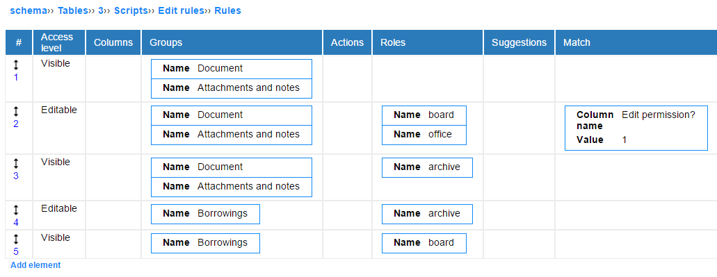Click the reorder arrow icon for rule 2
This screenshot has height=277, width=717.
(16, 111)
